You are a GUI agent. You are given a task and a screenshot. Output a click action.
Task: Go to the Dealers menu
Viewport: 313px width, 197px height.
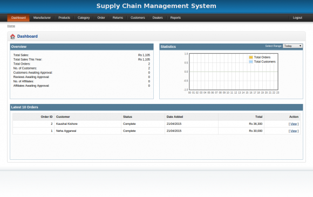(x=158, y=18)
